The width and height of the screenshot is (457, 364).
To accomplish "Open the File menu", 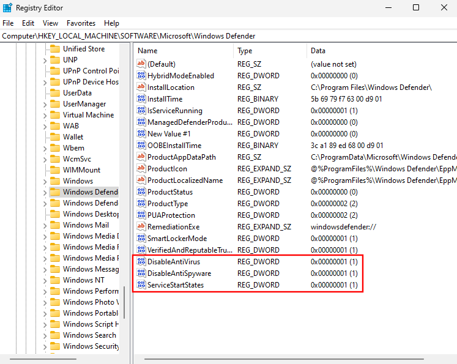I will pos(8,23).
